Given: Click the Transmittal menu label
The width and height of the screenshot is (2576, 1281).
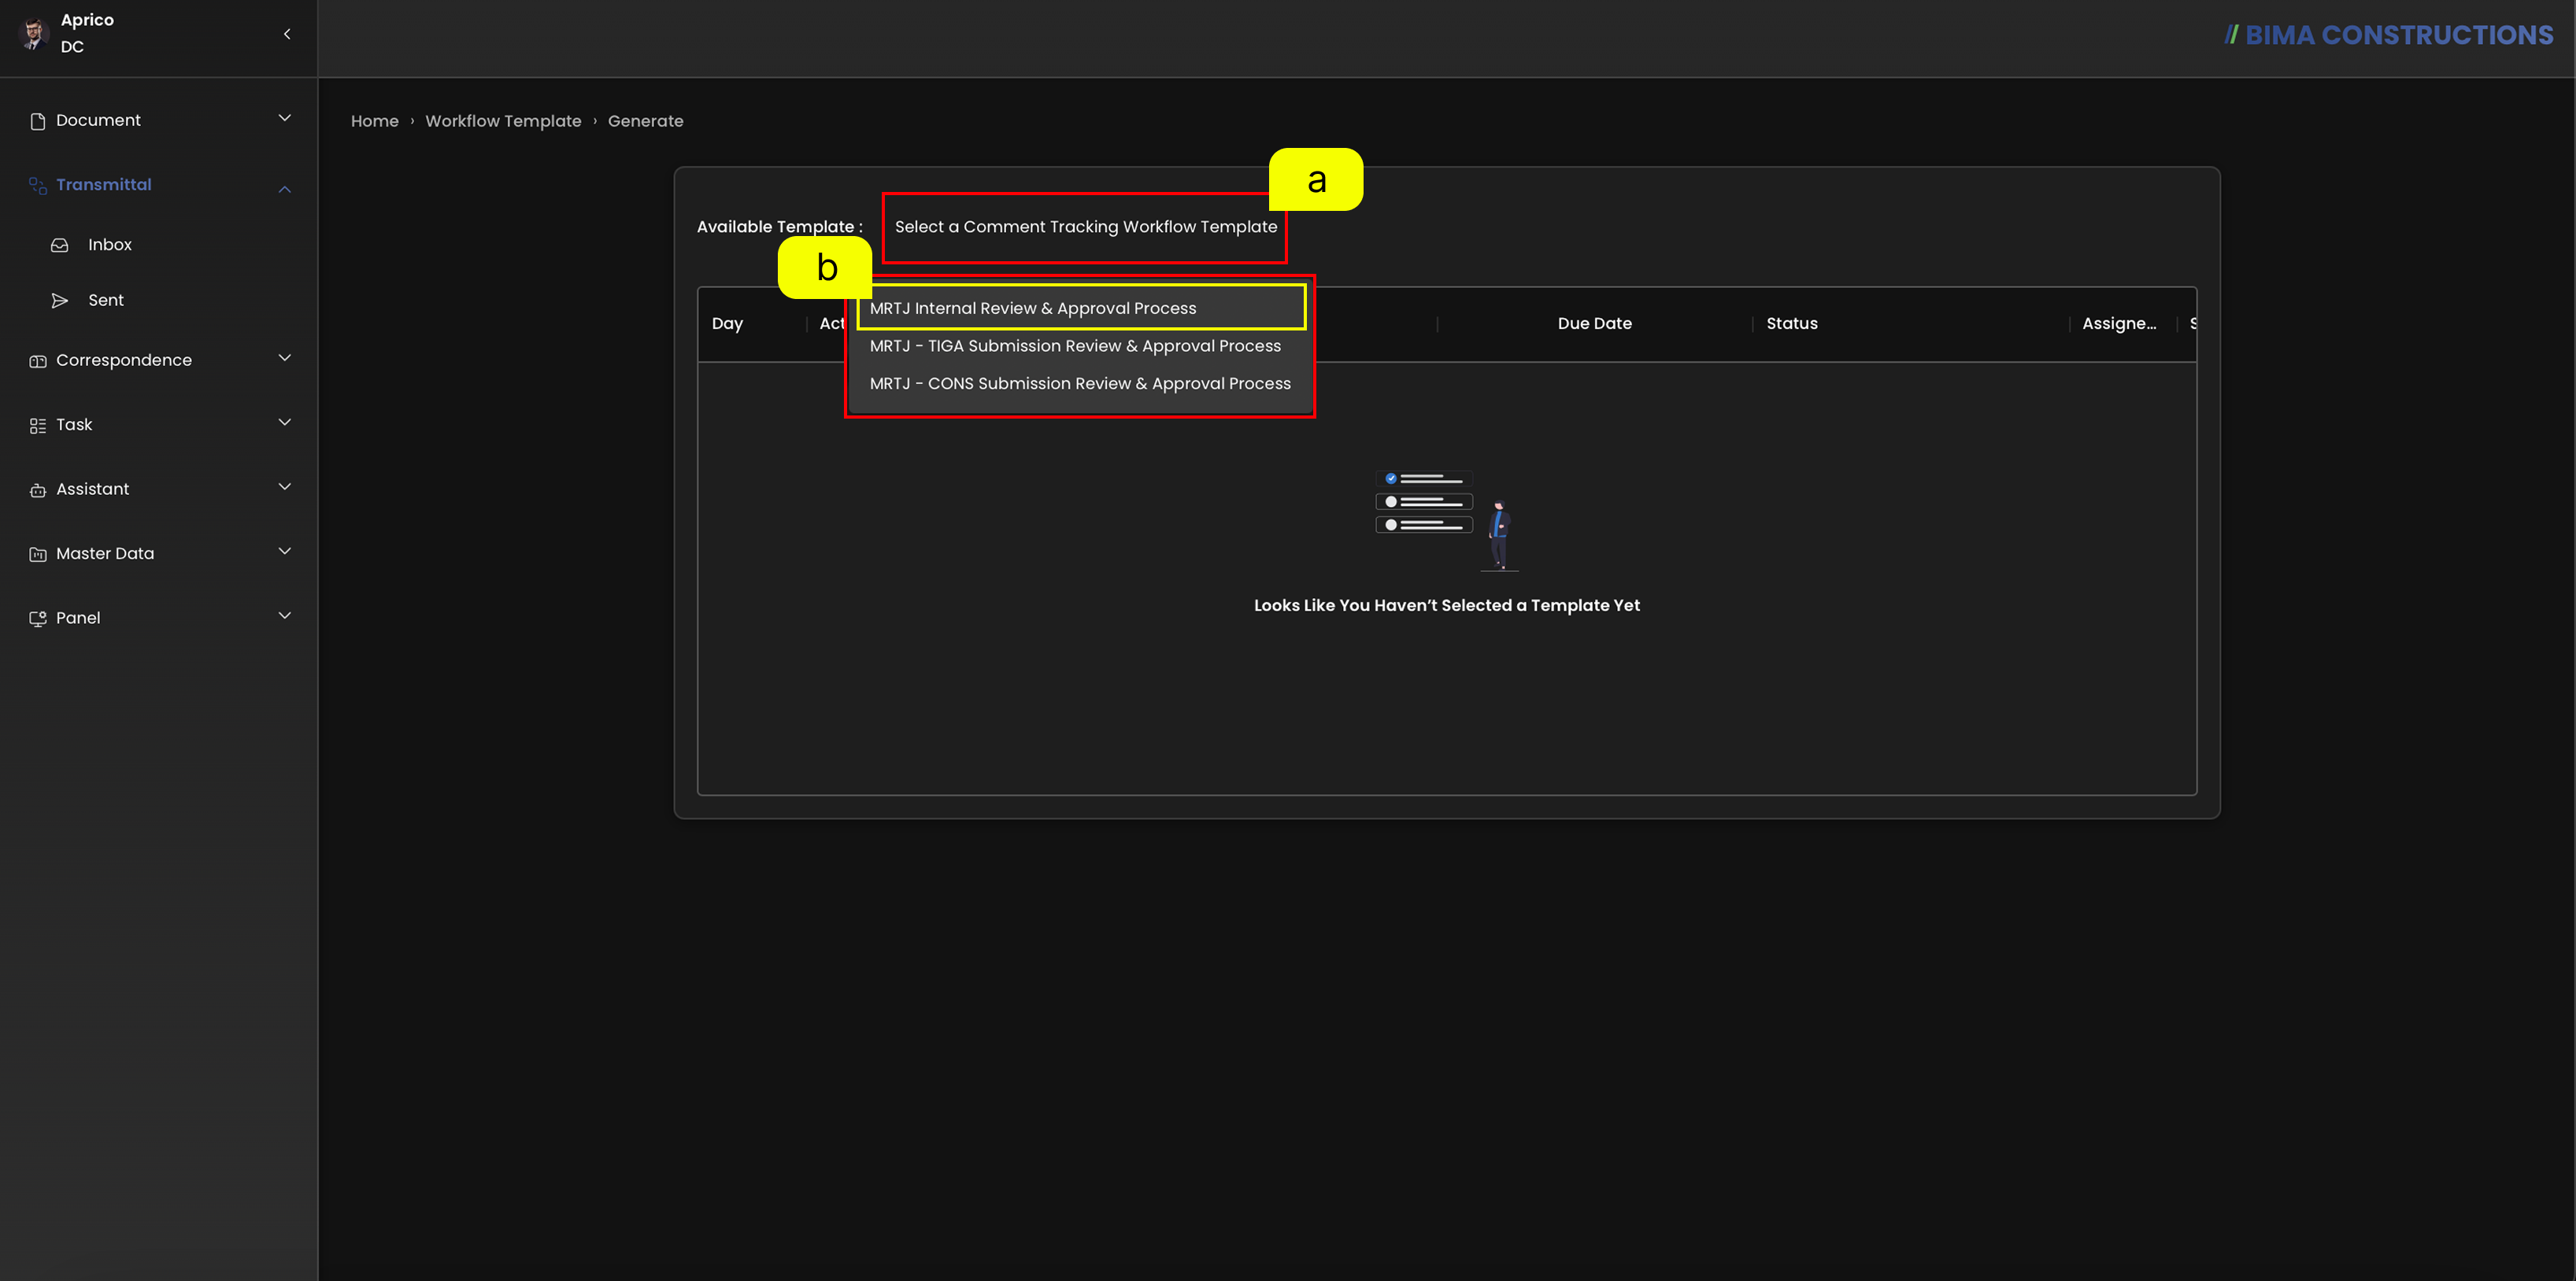Looking at the screenshot, I should [104, 185].
